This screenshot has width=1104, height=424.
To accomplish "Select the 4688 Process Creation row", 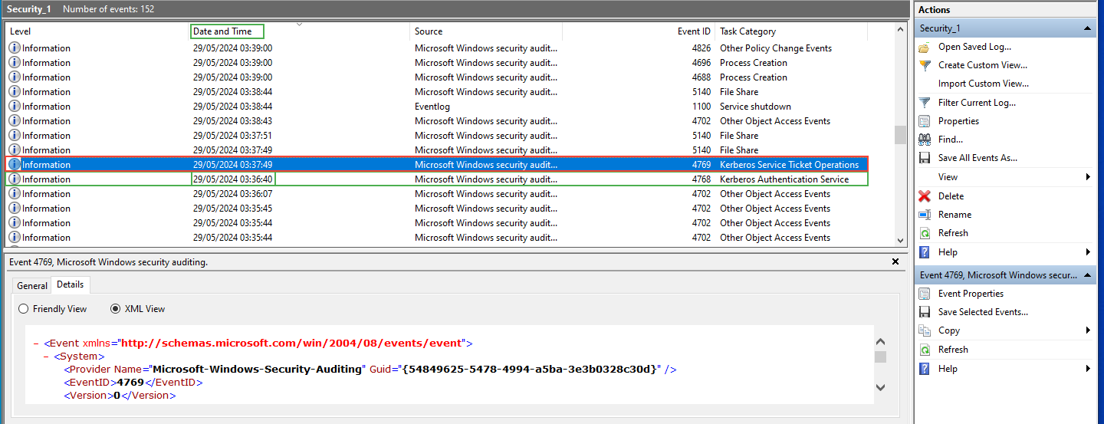I will coord(437,77).
